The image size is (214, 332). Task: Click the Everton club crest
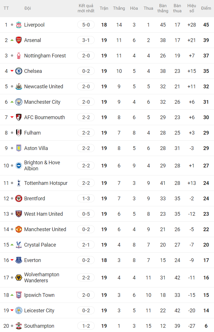pos(19,260)
